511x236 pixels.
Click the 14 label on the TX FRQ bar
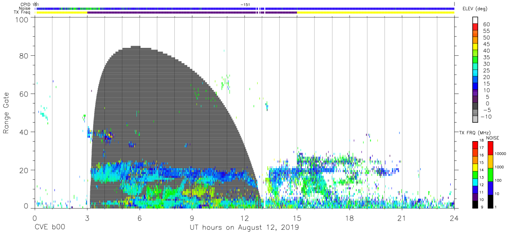[481, 170]
